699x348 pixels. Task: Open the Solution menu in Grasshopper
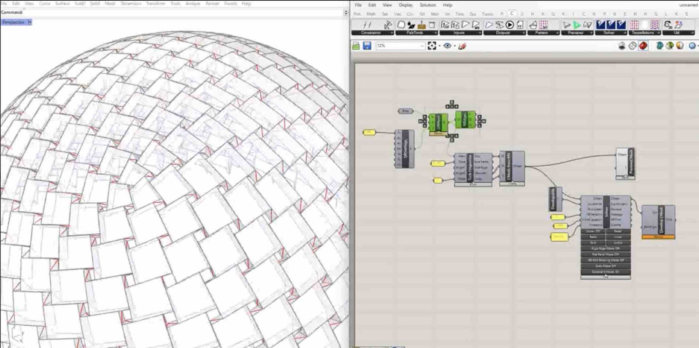tap(427, 5)
